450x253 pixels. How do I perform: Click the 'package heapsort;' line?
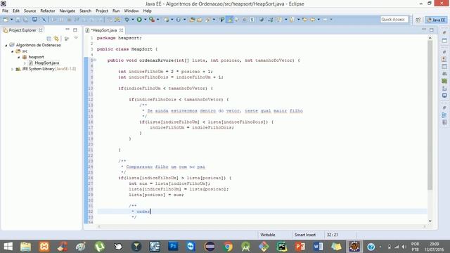[119, 38]
